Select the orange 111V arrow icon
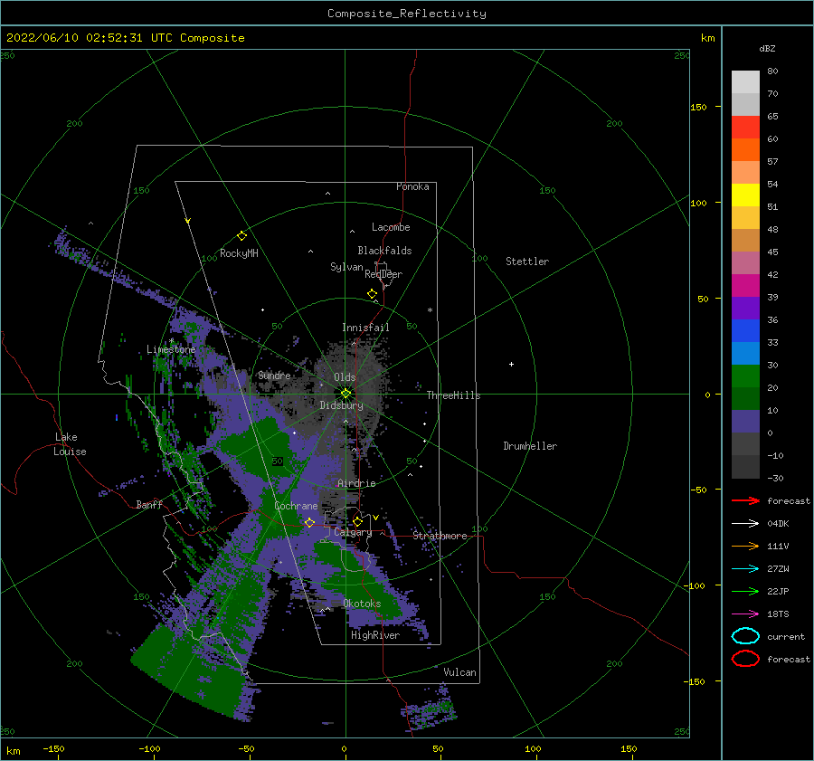Screen dimensions: 814x761 [x=745, y=546]
